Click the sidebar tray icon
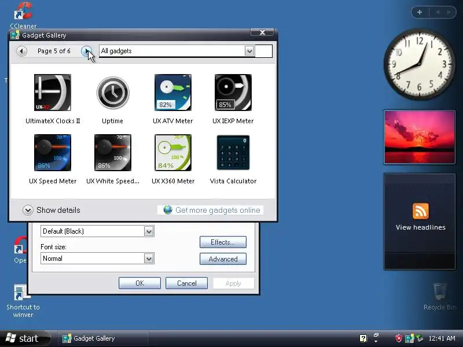This screenshot has height=347, width=463. [x=409, y=338]
